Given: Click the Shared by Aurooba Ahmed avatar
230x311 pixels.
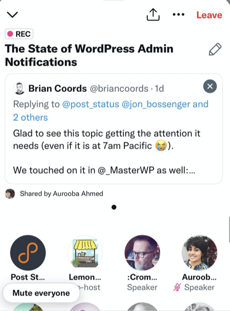Looking at the screenshot, I should pyautogui.click(x=10, y=194).
